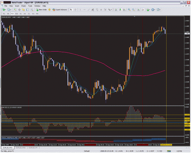
Task: Click the New Chart toolbar icon
Action: [3, 10]
